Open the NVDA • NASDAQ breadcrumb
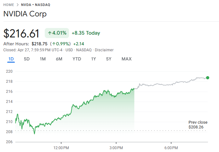 click(x=36, y=5)
